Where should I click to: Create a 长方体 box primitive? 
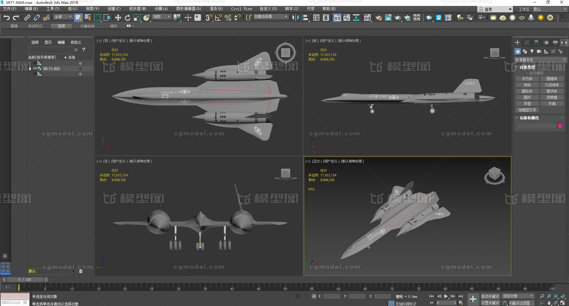point(527,79)
